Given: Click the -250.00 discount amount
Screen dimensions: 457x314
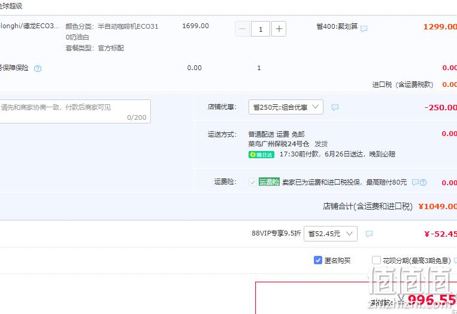Looking at the screenshot, I should [440, 108].
